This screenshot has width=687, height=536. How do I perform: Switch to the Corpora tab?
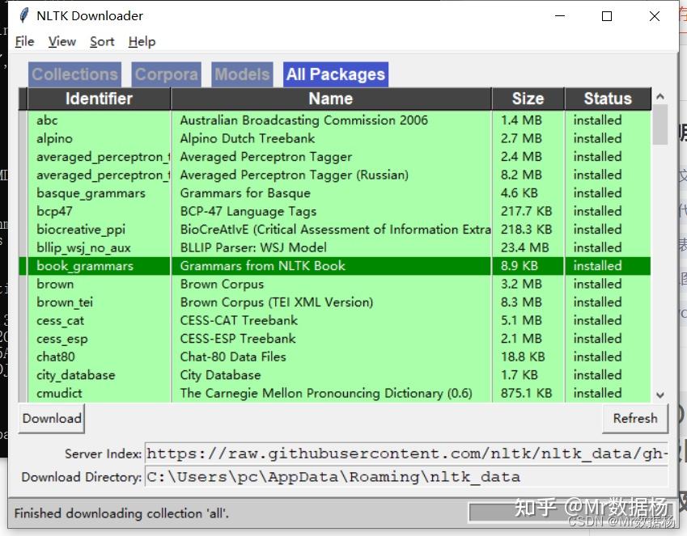click(167, 74)
